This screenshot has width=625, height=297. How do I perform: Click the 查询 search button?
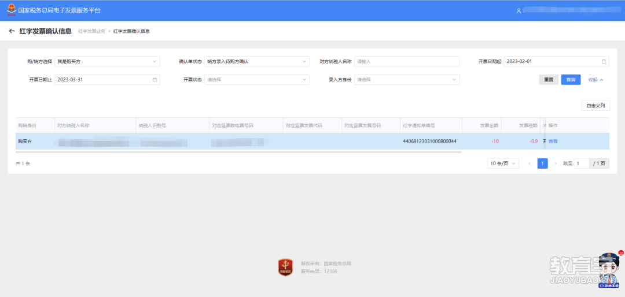pos(571,80)
